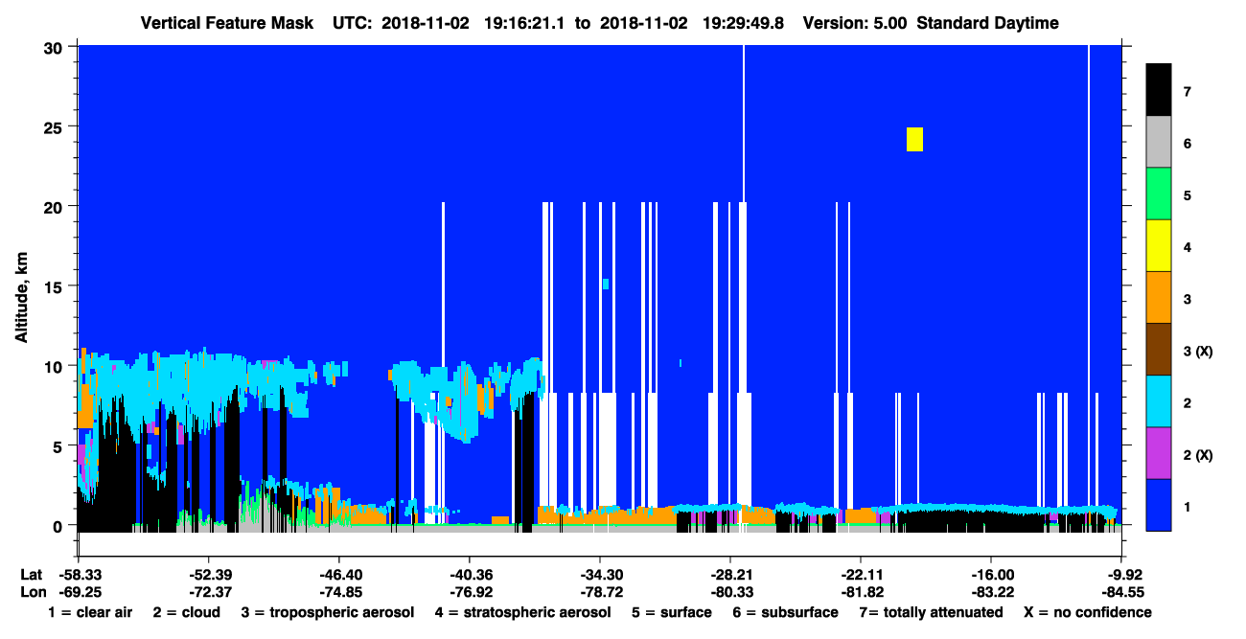Click the y-axis tick label '20'
This screenshot has width=1246, height=639.
point(56,206)
